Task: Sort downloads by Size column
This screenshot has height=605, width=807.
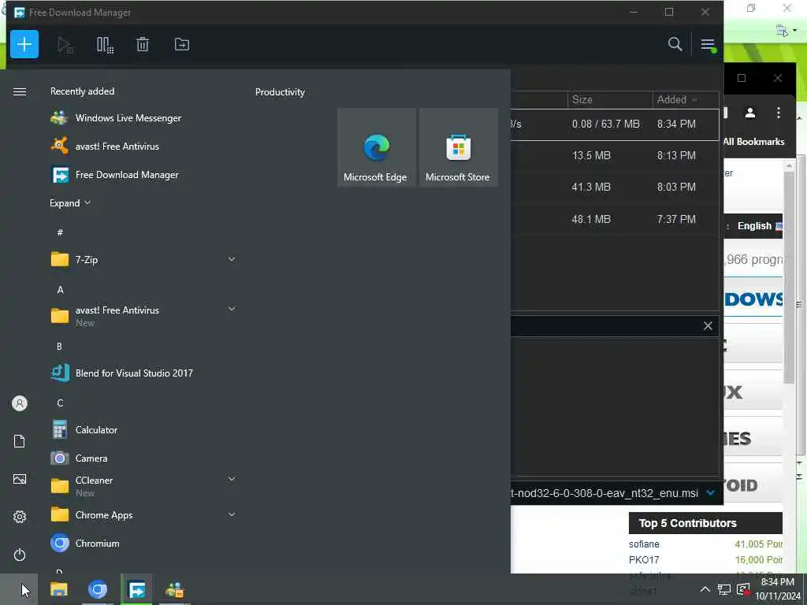Action: [610, 100]
